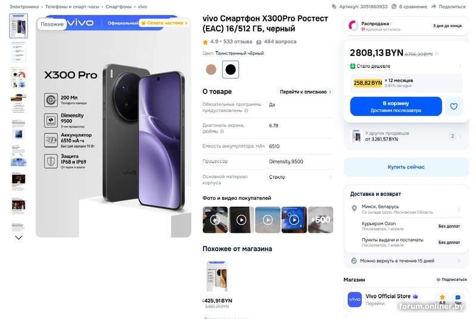Expand "Стало дешевле" price details
Viewport: 476px width, 319px height.
[x=406, y=66]
